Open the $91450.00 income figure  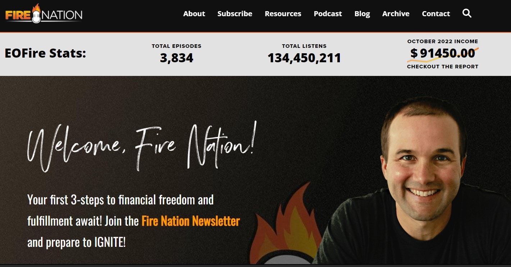coord(443,53)
